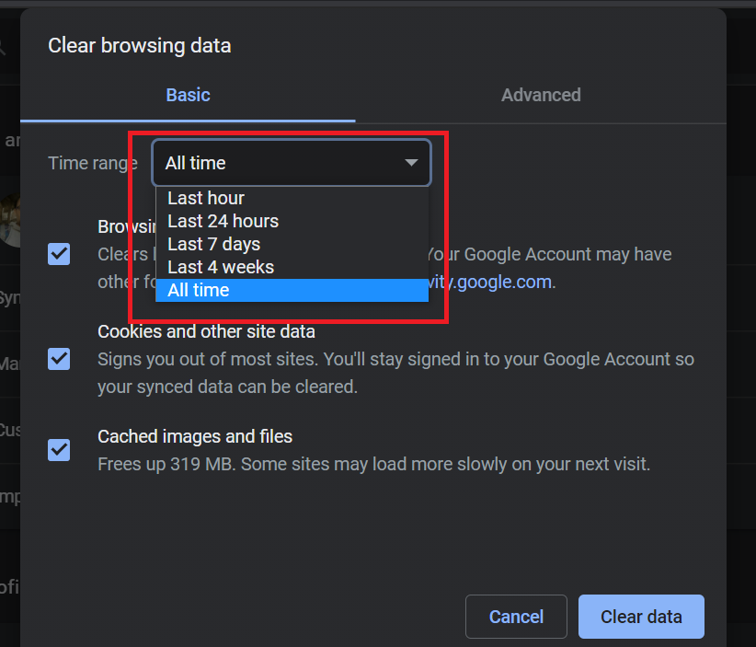Click the Cached images and files label
The height and width of the screenshot is (647, 756).
[195, 436]
